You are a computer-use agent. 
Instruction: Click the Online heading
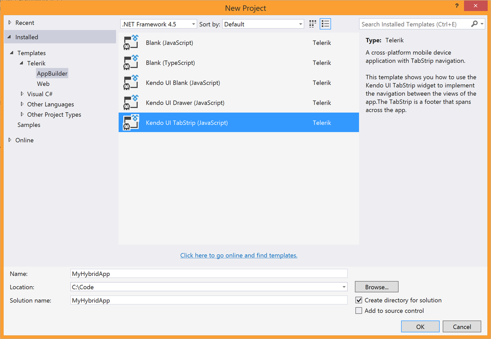(x=24, y=140)
